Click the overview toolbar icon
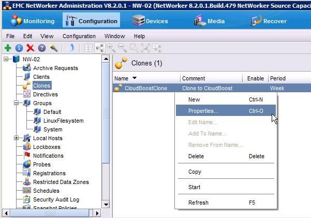 tap(157, 48)
